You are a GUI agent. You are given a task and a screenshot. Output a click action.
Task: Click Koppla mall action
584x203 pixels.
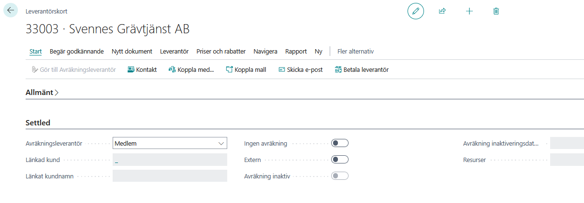pyautogui.click(x=246, y=69)
